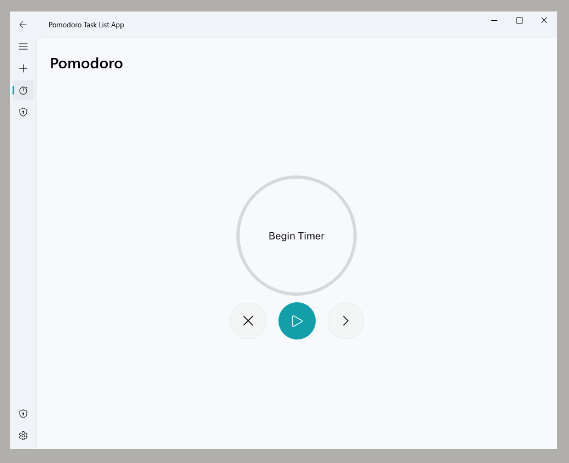
Task: Go back with the arrow button
Action: point(23,25)
